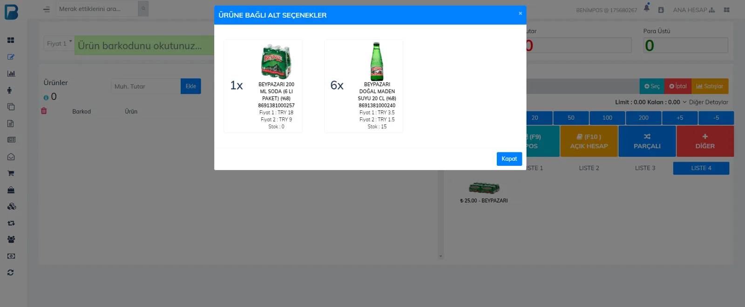Viewport: 745px width, 307px height.
Task: Click the sync refresh icon in sidebar
Action: [x=11, y=273]
